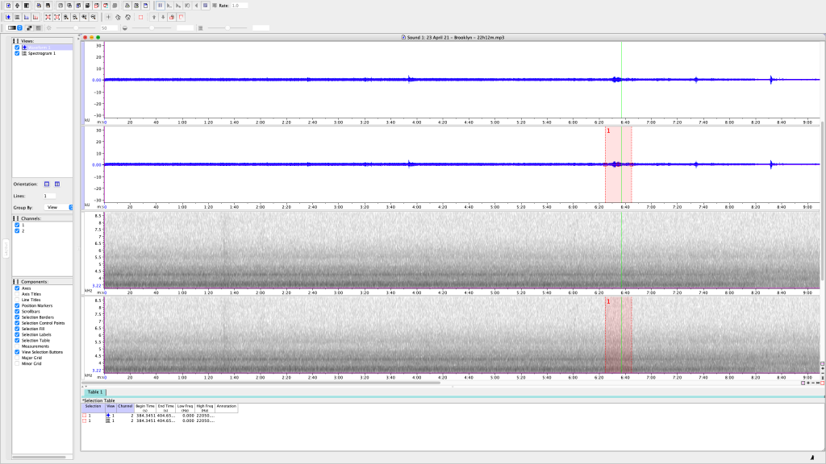Click the pause playback button in toolbar
This screenshot has width=826, height=464.
tap(160, 6)
